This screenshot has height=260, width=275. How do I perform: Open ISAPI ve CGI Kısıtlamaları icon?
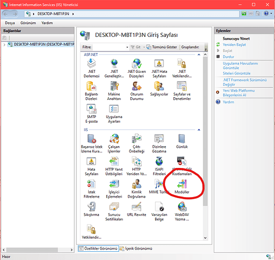click(182, 166)
